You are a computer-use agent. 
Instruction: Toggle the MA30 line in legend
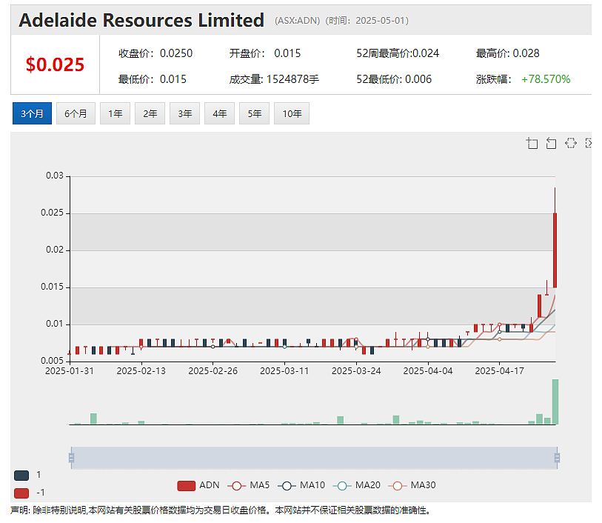[x=412, y=485]
